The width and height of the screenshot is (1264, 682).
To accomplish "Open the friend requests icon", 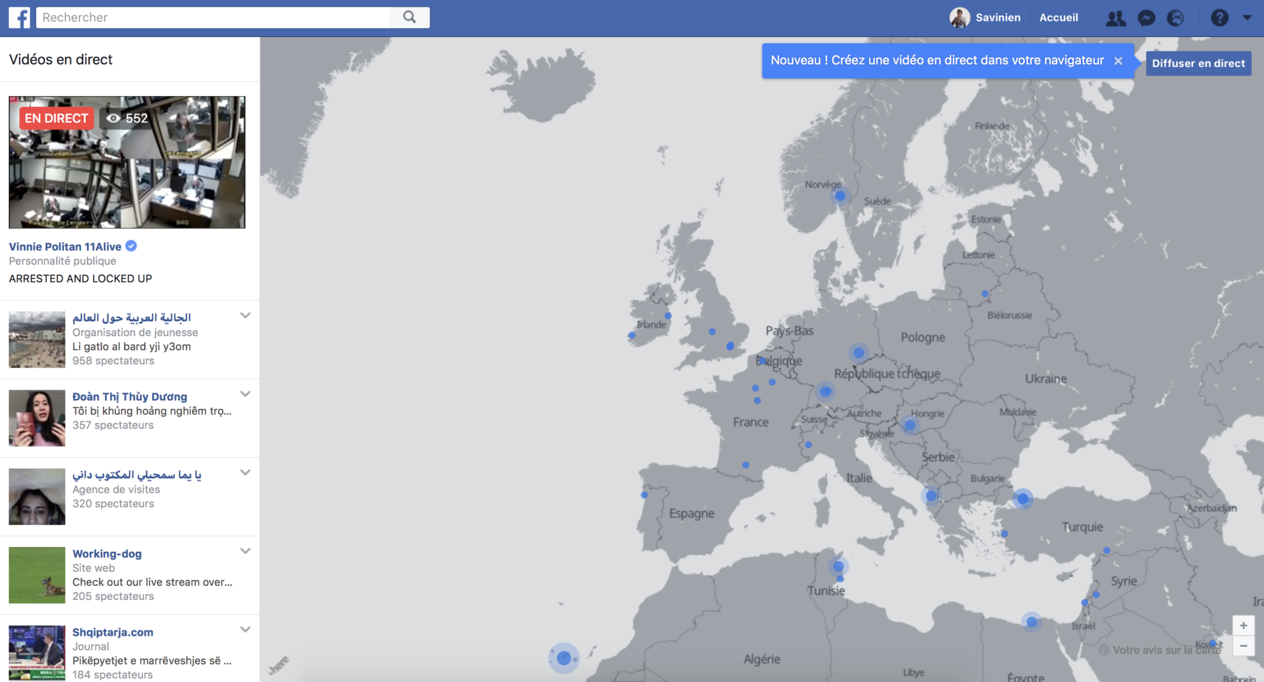I will pos(1115,18).
